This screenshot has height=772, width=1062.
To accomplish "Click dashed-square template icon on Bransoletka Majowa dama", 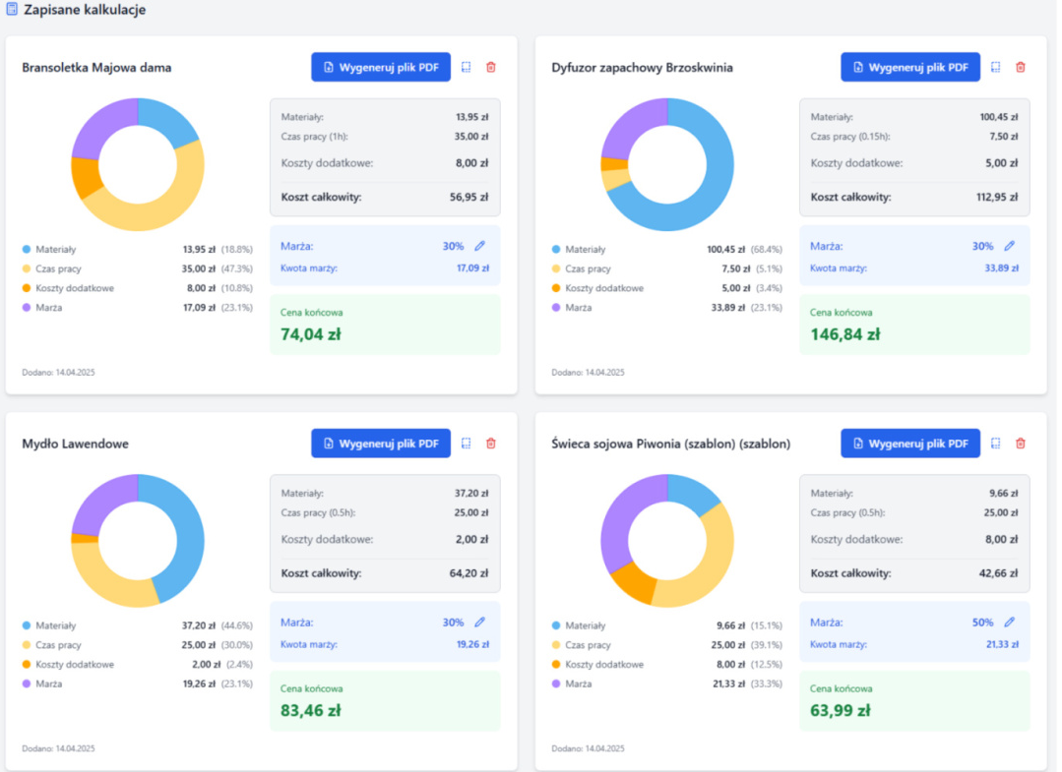I will click(x=467, y=68).
